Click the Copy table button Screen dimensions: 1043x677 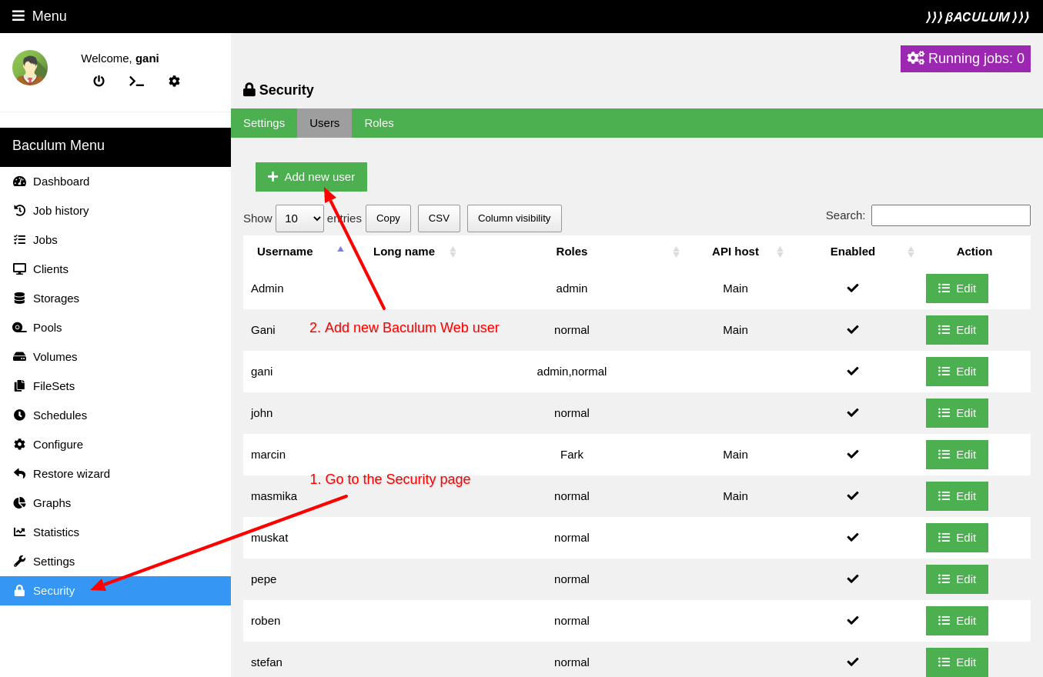coord(388,218)
